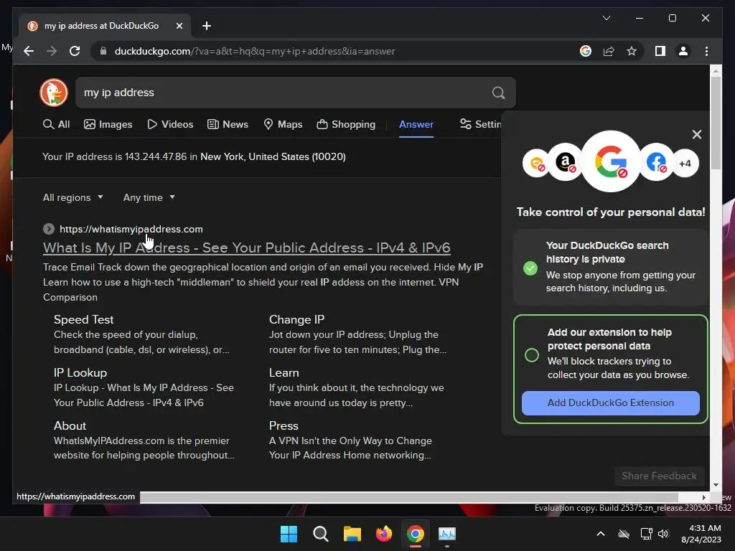
Task: Switch to the Images tab
Action: [108, 124]
